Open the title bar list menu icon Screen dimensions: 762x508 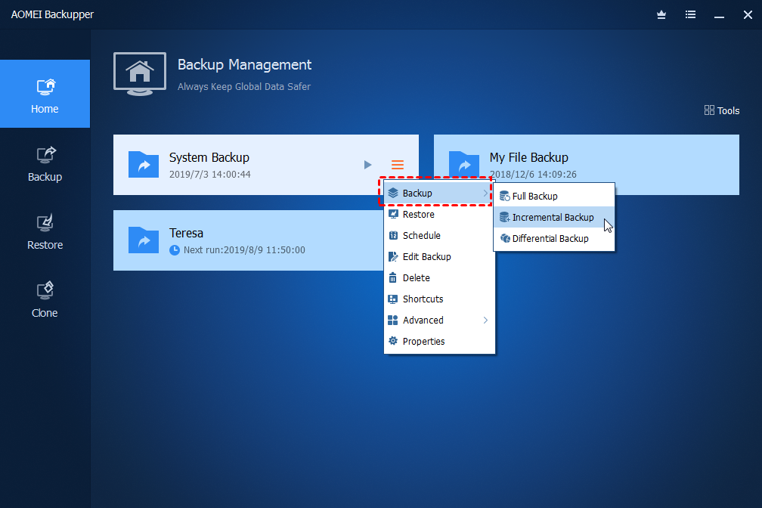[690, 14]
